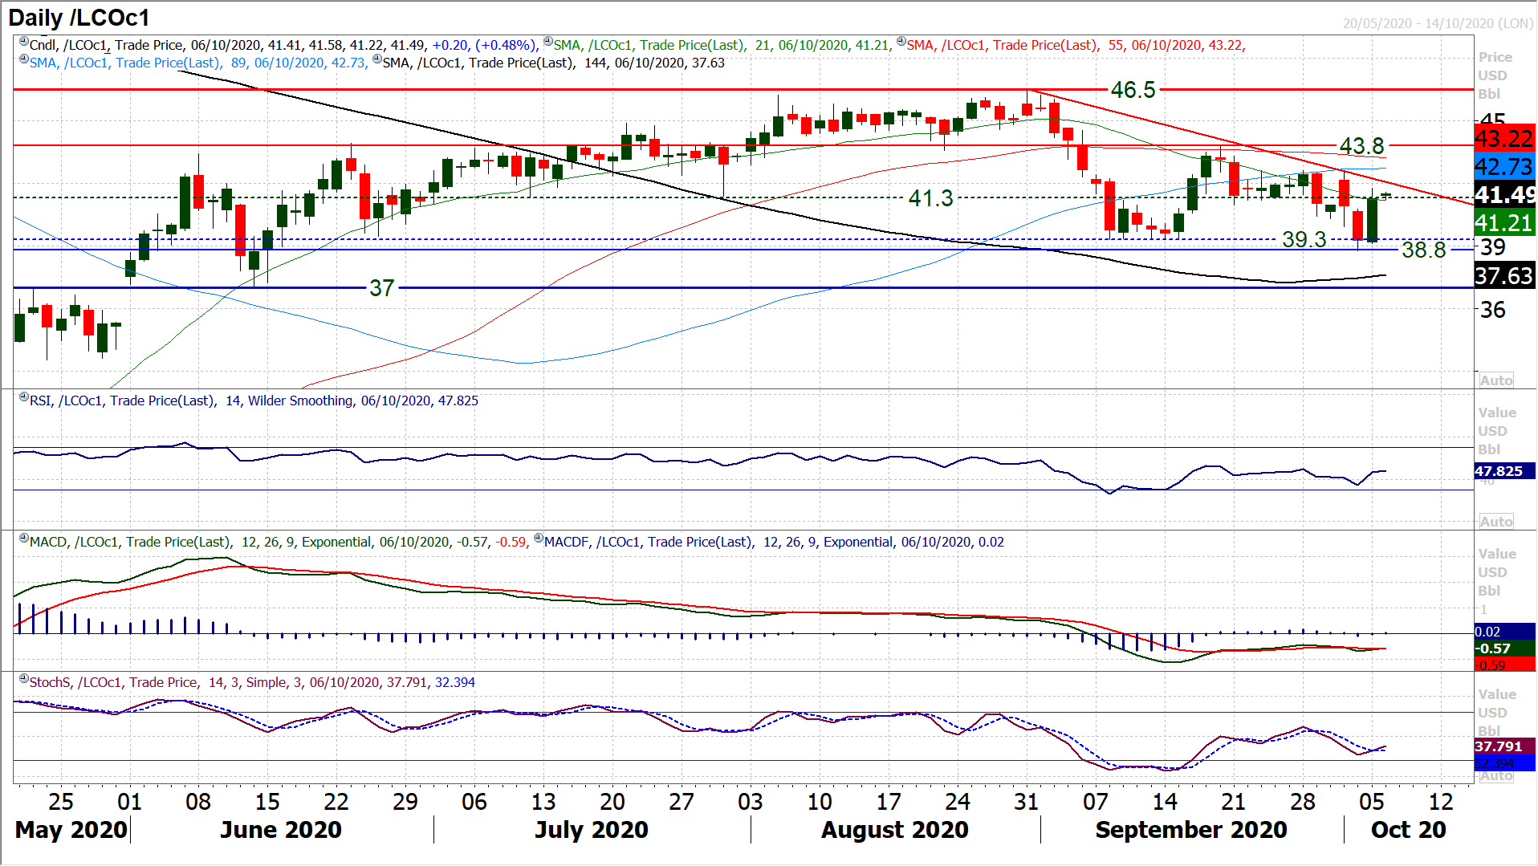The width and height of the screenshot is (1538, 866).
Task: Toggle Auto scale on price panel
Action: (1496, 380)
